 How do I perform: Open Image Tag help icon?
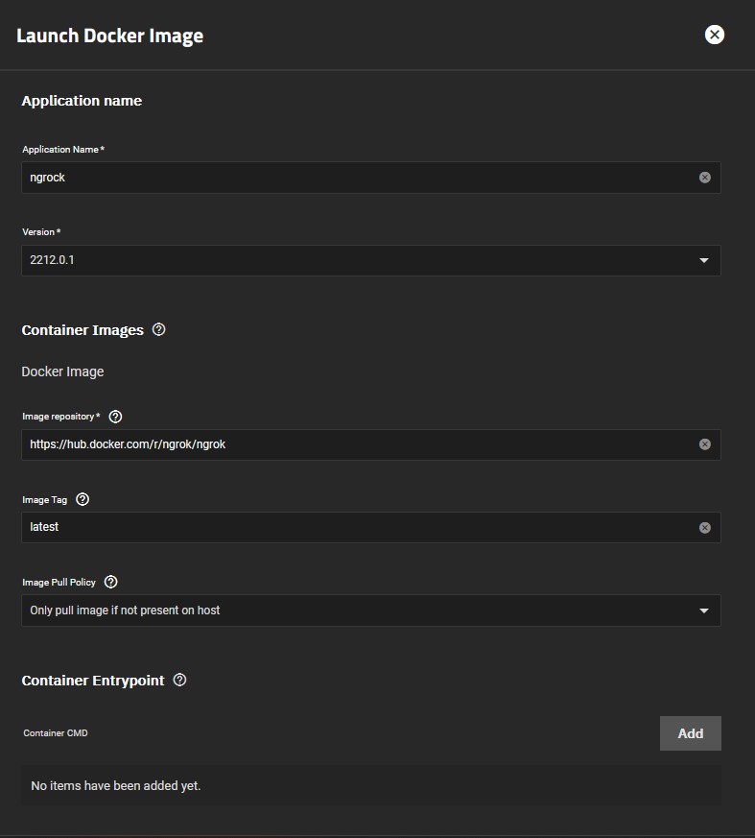83,499
